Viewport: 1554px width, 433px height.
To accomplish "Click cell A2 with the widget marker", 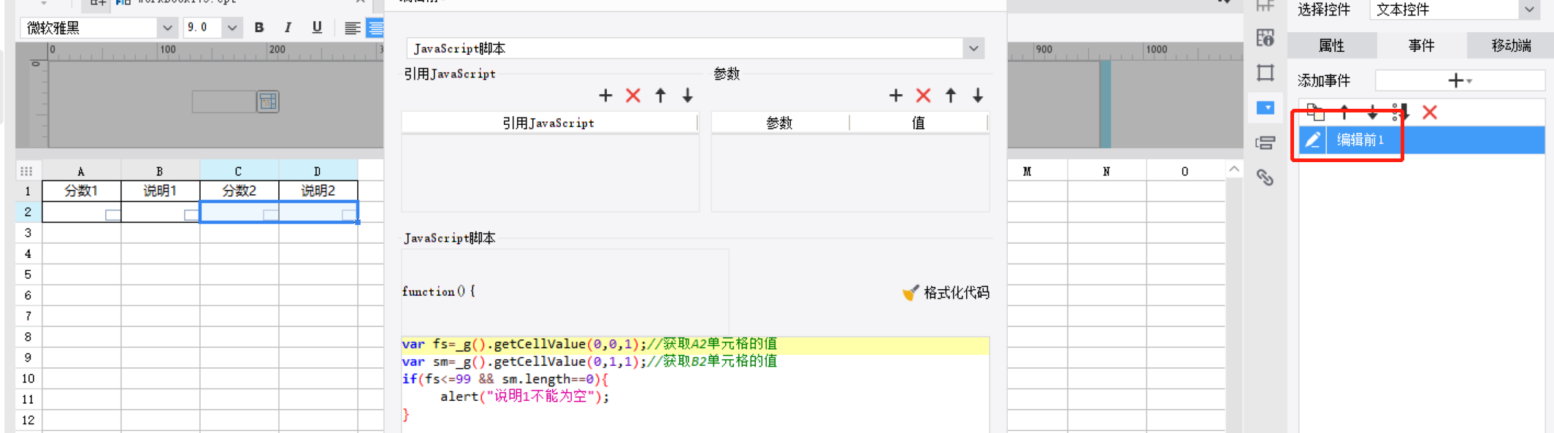I will point(81,212).
